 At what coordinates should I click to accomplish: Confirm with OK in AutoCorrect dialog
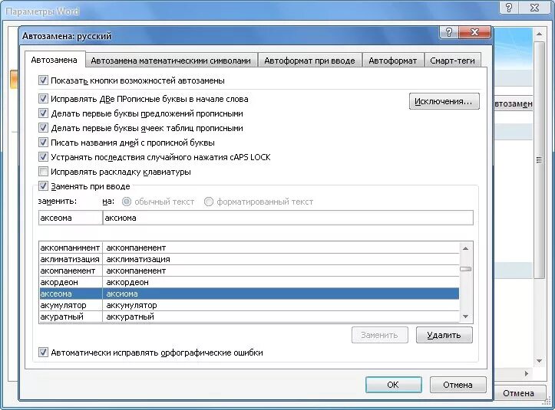point(393,385)
